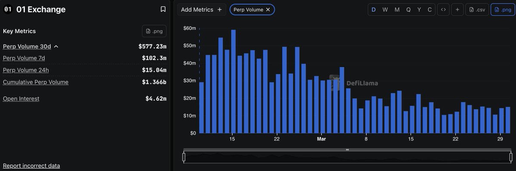Select the daily D interval
Screen dimensions: 516x171
[x=373, y=9]
